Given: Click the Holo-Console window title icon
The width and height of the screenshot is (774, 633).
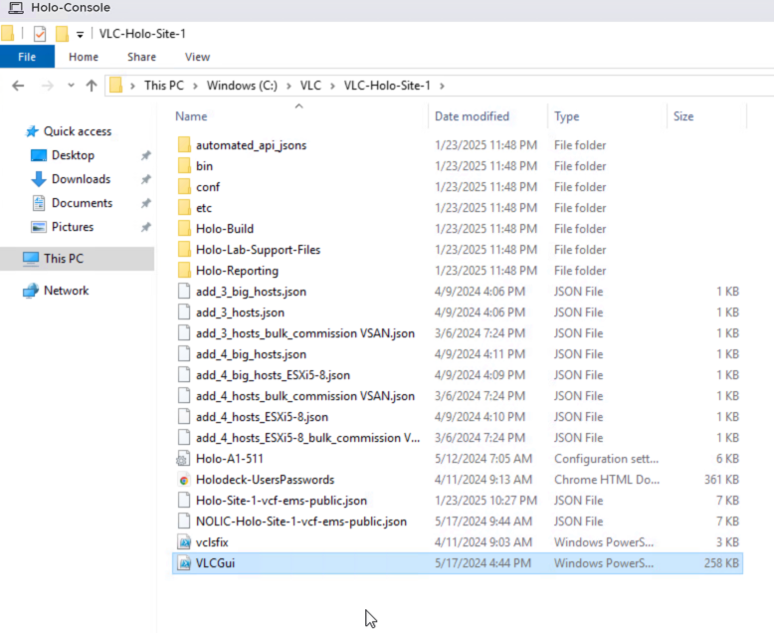Looking at the screenshot, I should coord(16,7).
